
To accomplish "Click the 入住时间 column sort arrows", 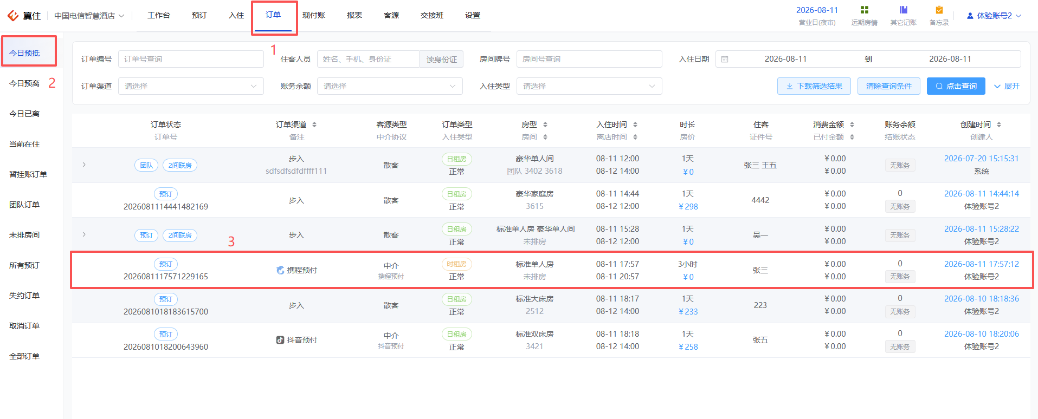I will coord(635,125).
